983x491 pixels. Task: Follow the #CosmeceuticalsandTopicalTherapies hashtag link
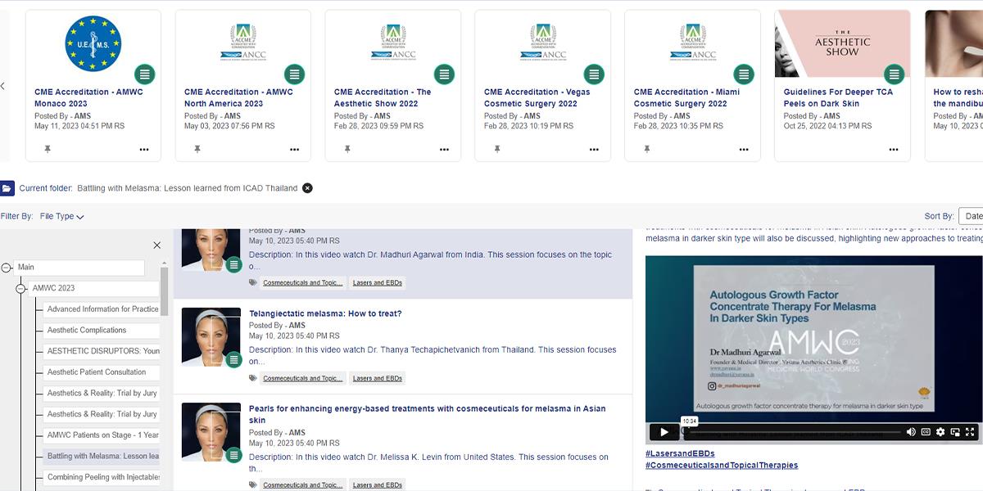pyautogui.click(x=722, y=466)
